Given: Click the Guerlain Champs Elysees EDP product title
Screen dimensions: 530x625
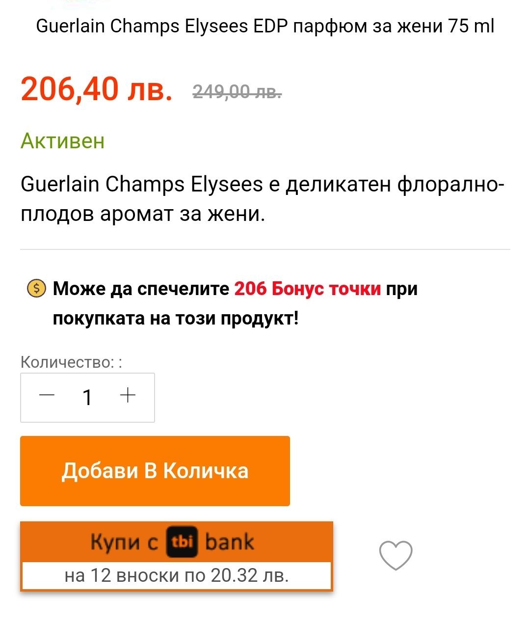Looking at the screenshot, I should 265,26.
